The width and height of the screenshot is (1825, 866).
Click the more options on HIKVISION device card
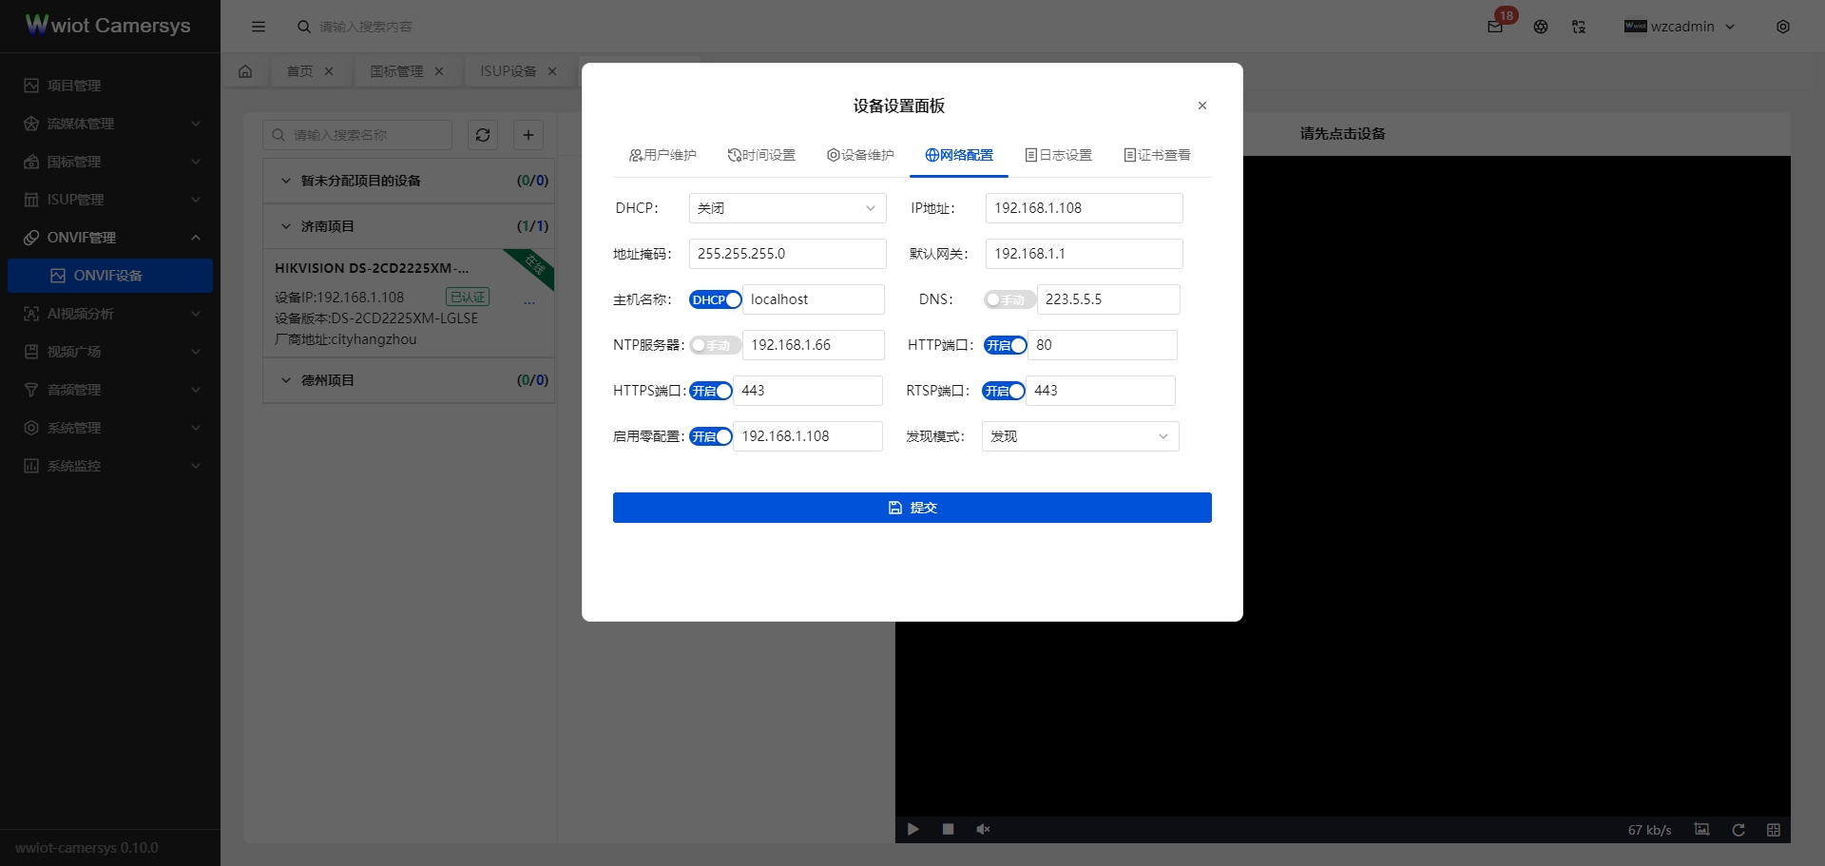click(x=529, y=301)
